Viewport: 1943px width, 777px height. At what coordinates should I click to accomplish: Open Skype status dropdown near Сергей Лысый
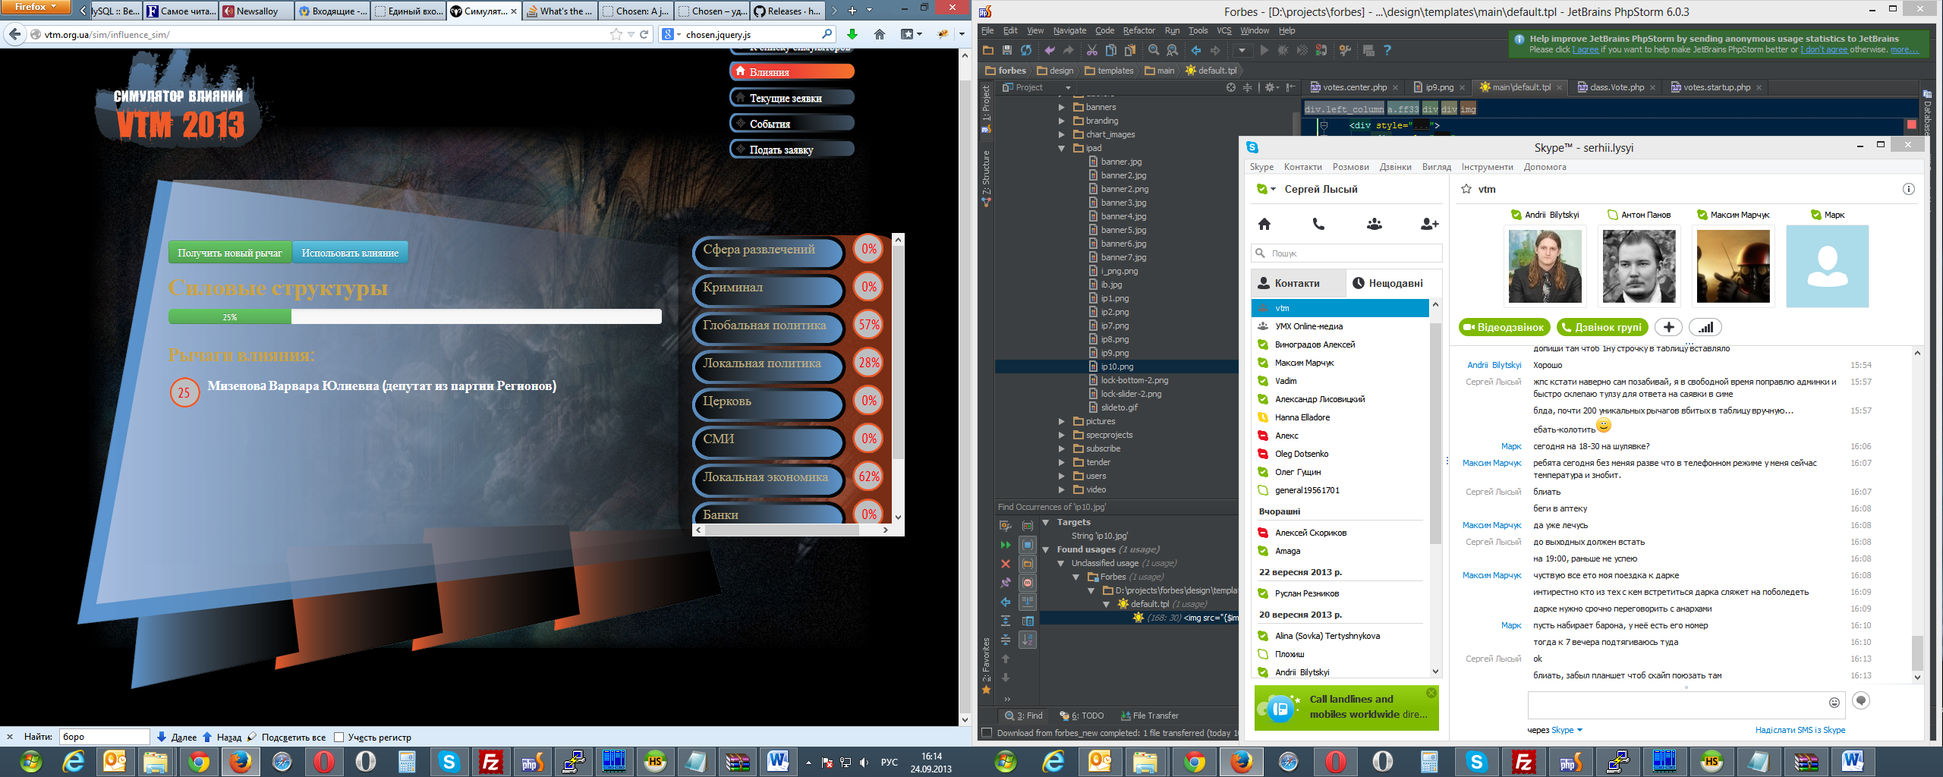tap(1266, 189)
